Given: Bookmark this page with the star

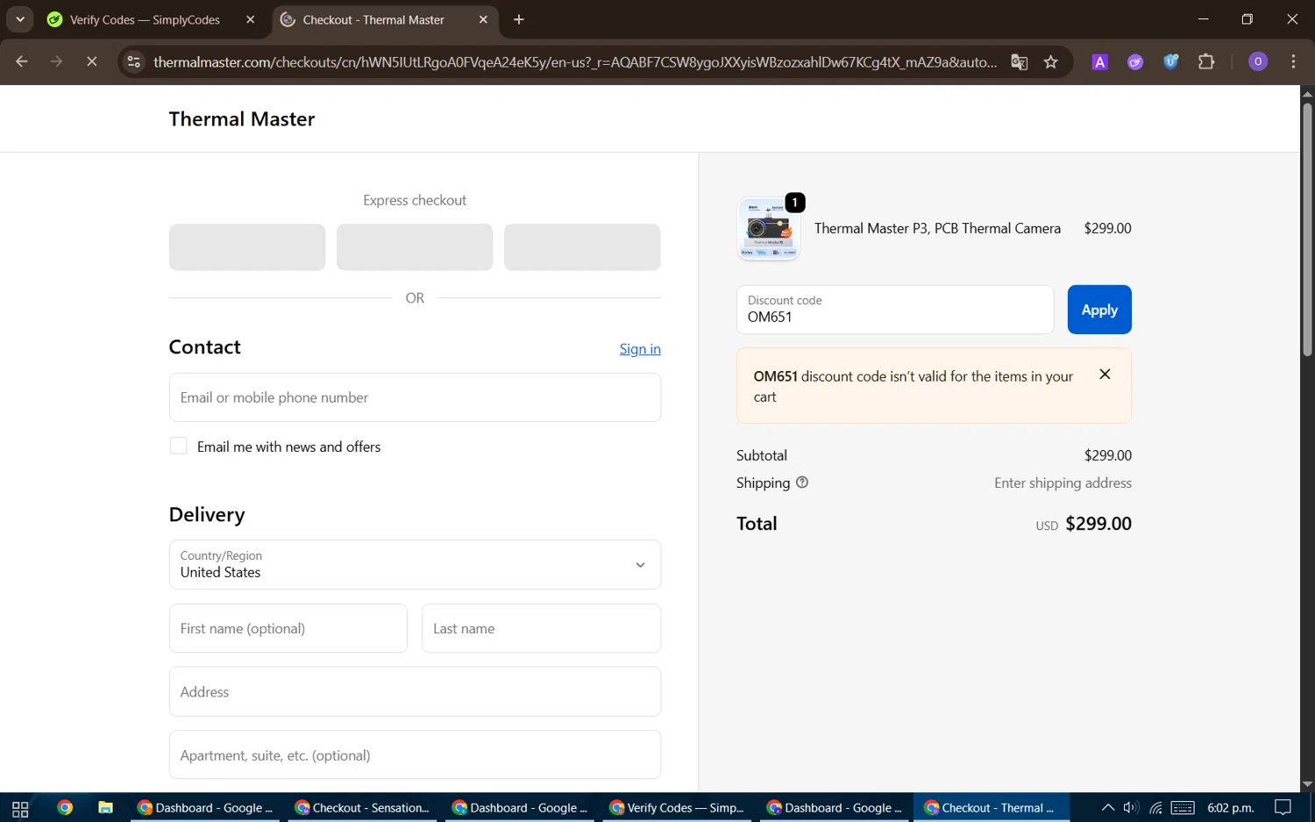Looking at the screenshot, I should coord(1051,61).
